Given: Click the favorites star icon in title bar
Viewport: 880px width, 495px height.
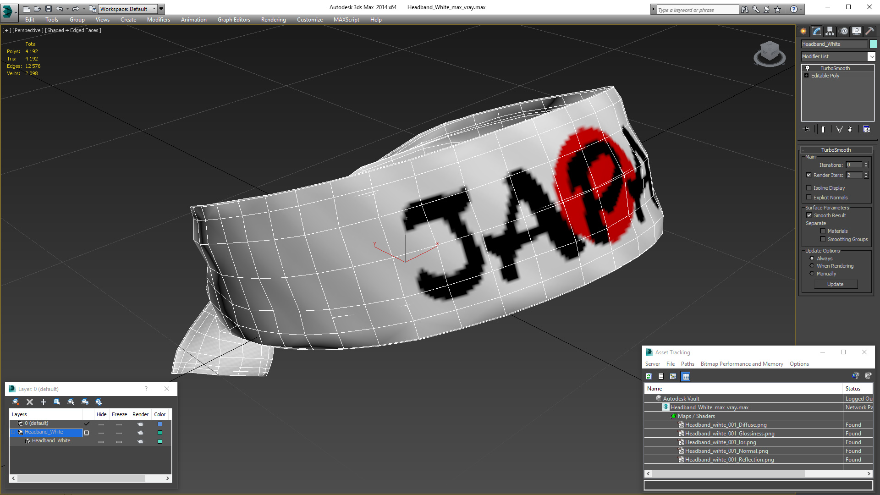Looking at the screenshot, I should 778,9.
